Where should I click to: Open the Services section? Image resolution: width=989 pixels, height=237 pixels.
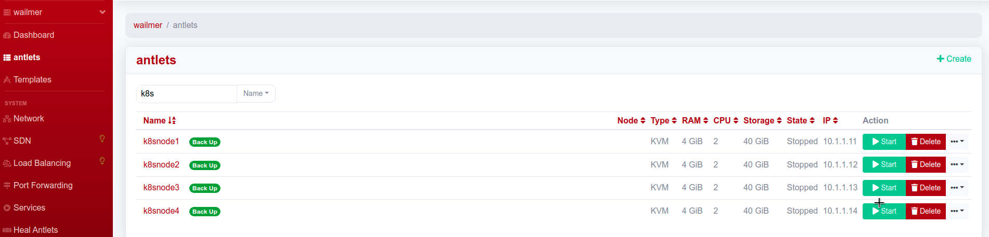coord(29,207)
